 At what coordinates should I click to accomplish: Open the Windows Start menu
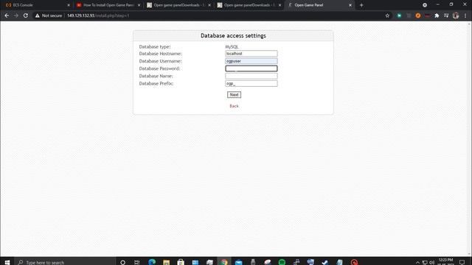[7, 262]
